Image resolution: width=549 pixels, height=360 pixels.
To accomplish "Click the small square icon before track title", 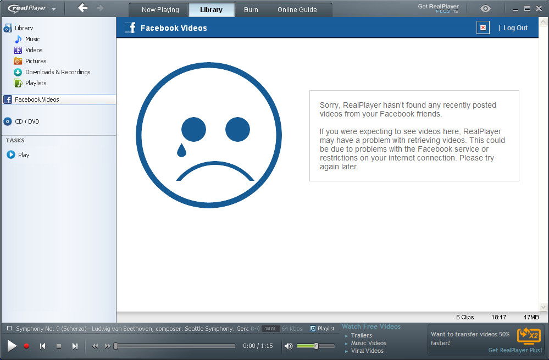I will tap(9, 328).
